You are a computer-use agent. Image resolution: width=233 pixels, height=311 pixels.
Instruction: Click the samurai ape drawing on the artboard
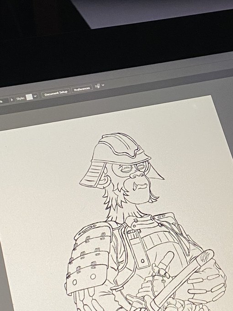click(145, 222)
